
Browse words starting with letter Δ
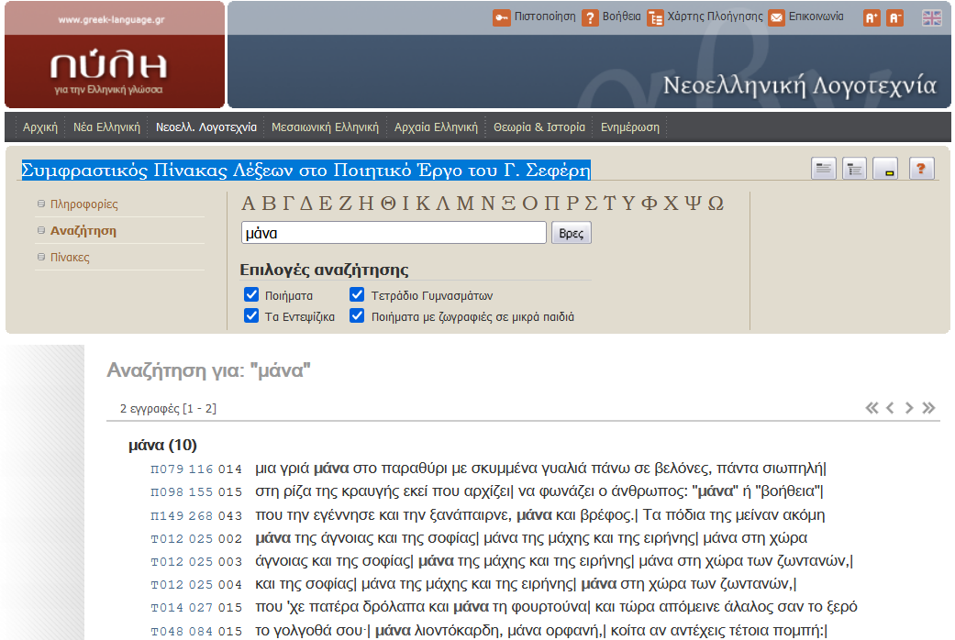[306, 203]
